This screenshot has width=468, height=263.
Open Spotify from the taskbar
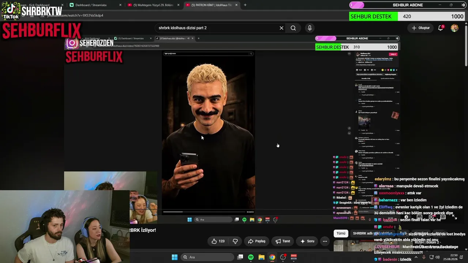click(x=251, y=257)
